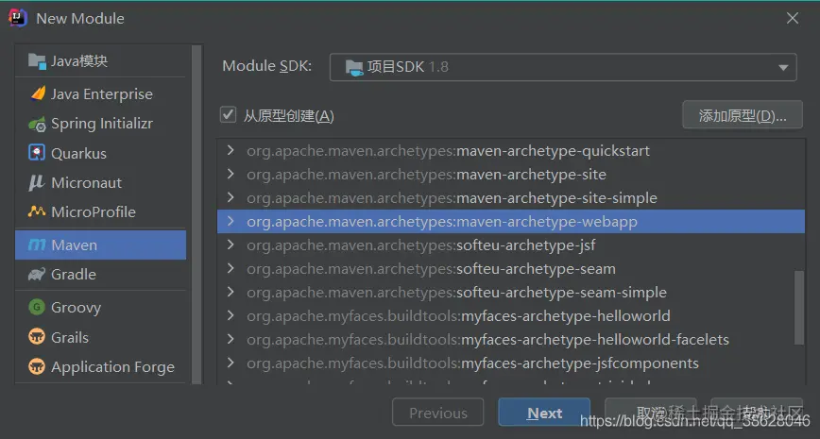Image resolution: width=820 pixels, height=439 pixels.
Task: Select myfaces-archetype-helloworld archetype row
Action: click(511, 315)
